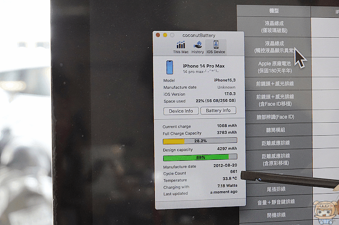Viewport: 339px width, 225px height.
Task: Click the Current charge label
Action: pyautogui.click(x=177, y=127)
